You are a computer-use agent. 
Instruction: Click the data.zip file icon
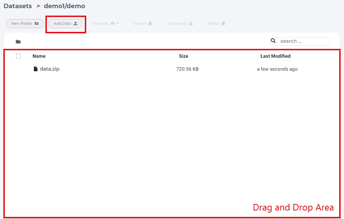(x=36, y=69)
